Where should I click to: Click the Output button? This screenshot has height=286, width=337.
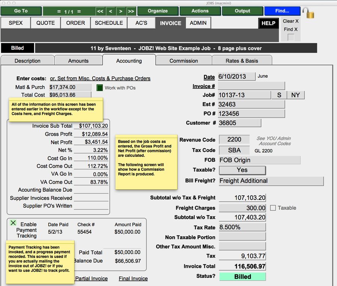pos(243,11)
